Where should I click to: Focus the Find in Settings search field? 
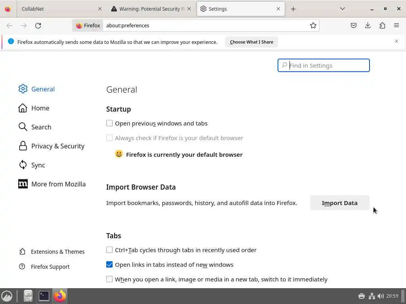(x=327, y=66)
